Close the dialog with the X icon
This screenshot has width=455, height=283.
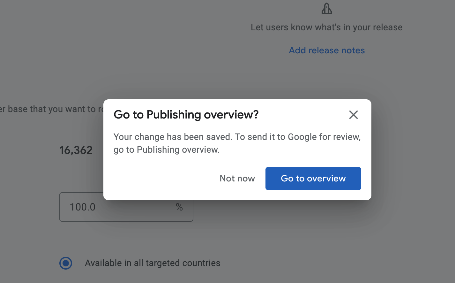coord(353,115)
